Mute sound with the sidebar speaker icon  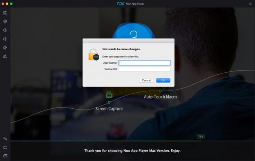pos(5,48)
